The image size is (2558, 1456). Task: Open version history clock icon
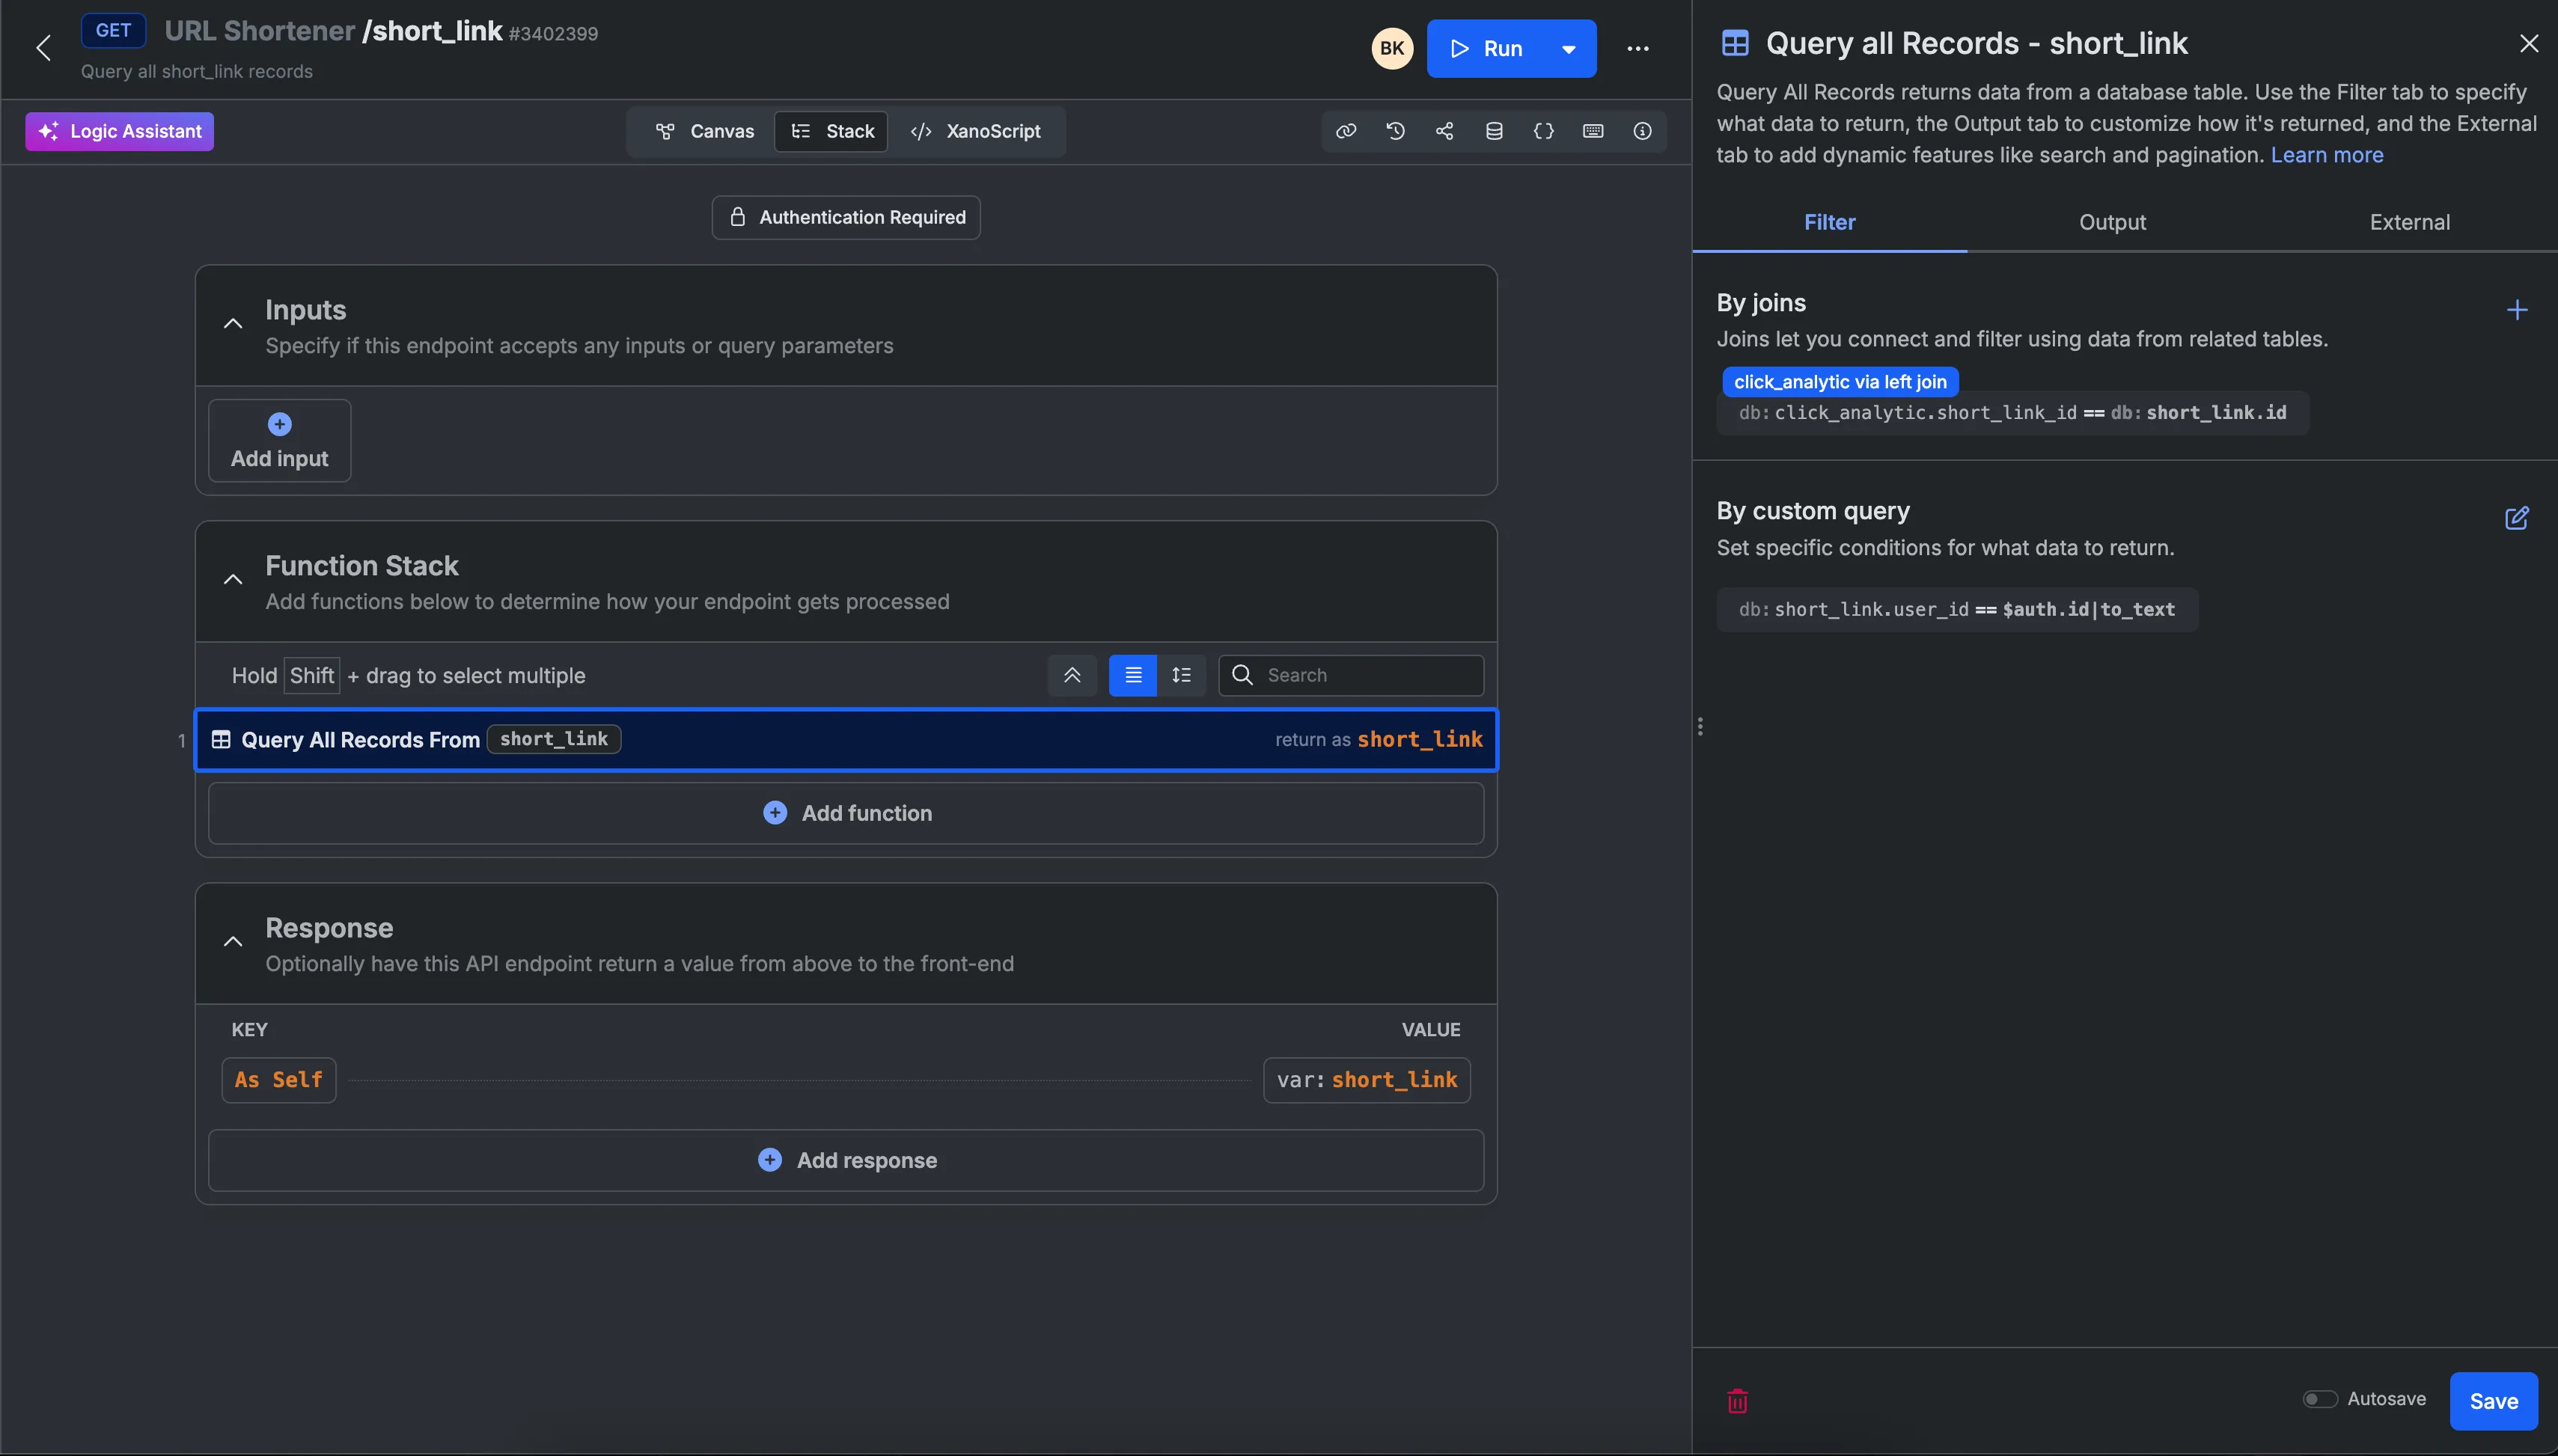(x=1395, y=131)
